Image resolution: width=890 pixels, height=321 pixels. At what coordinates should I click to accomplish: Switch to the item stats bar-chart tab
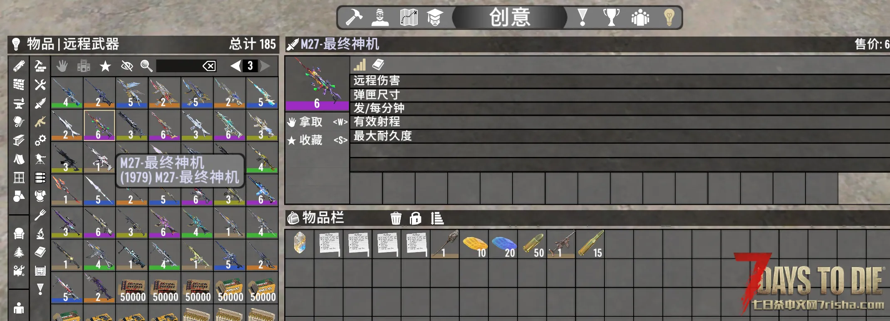pyautogui.click(x=359, y=65)
